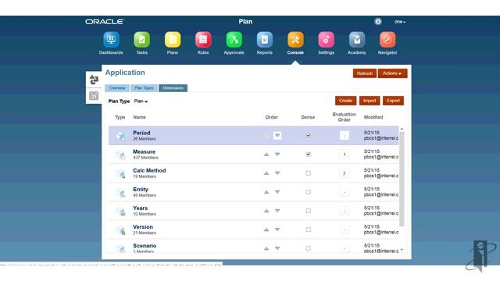Open the Rules icon

(203, 40)
